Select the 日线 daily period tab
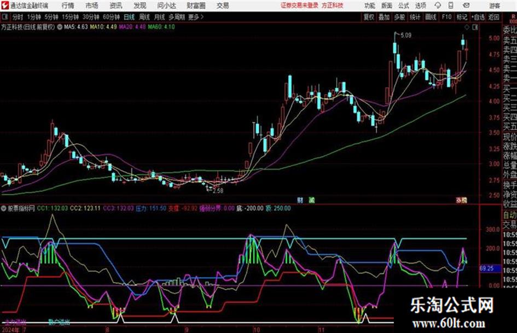Viewport: 517px width, 333px height. pyautogui.click(x=129, y=17)
